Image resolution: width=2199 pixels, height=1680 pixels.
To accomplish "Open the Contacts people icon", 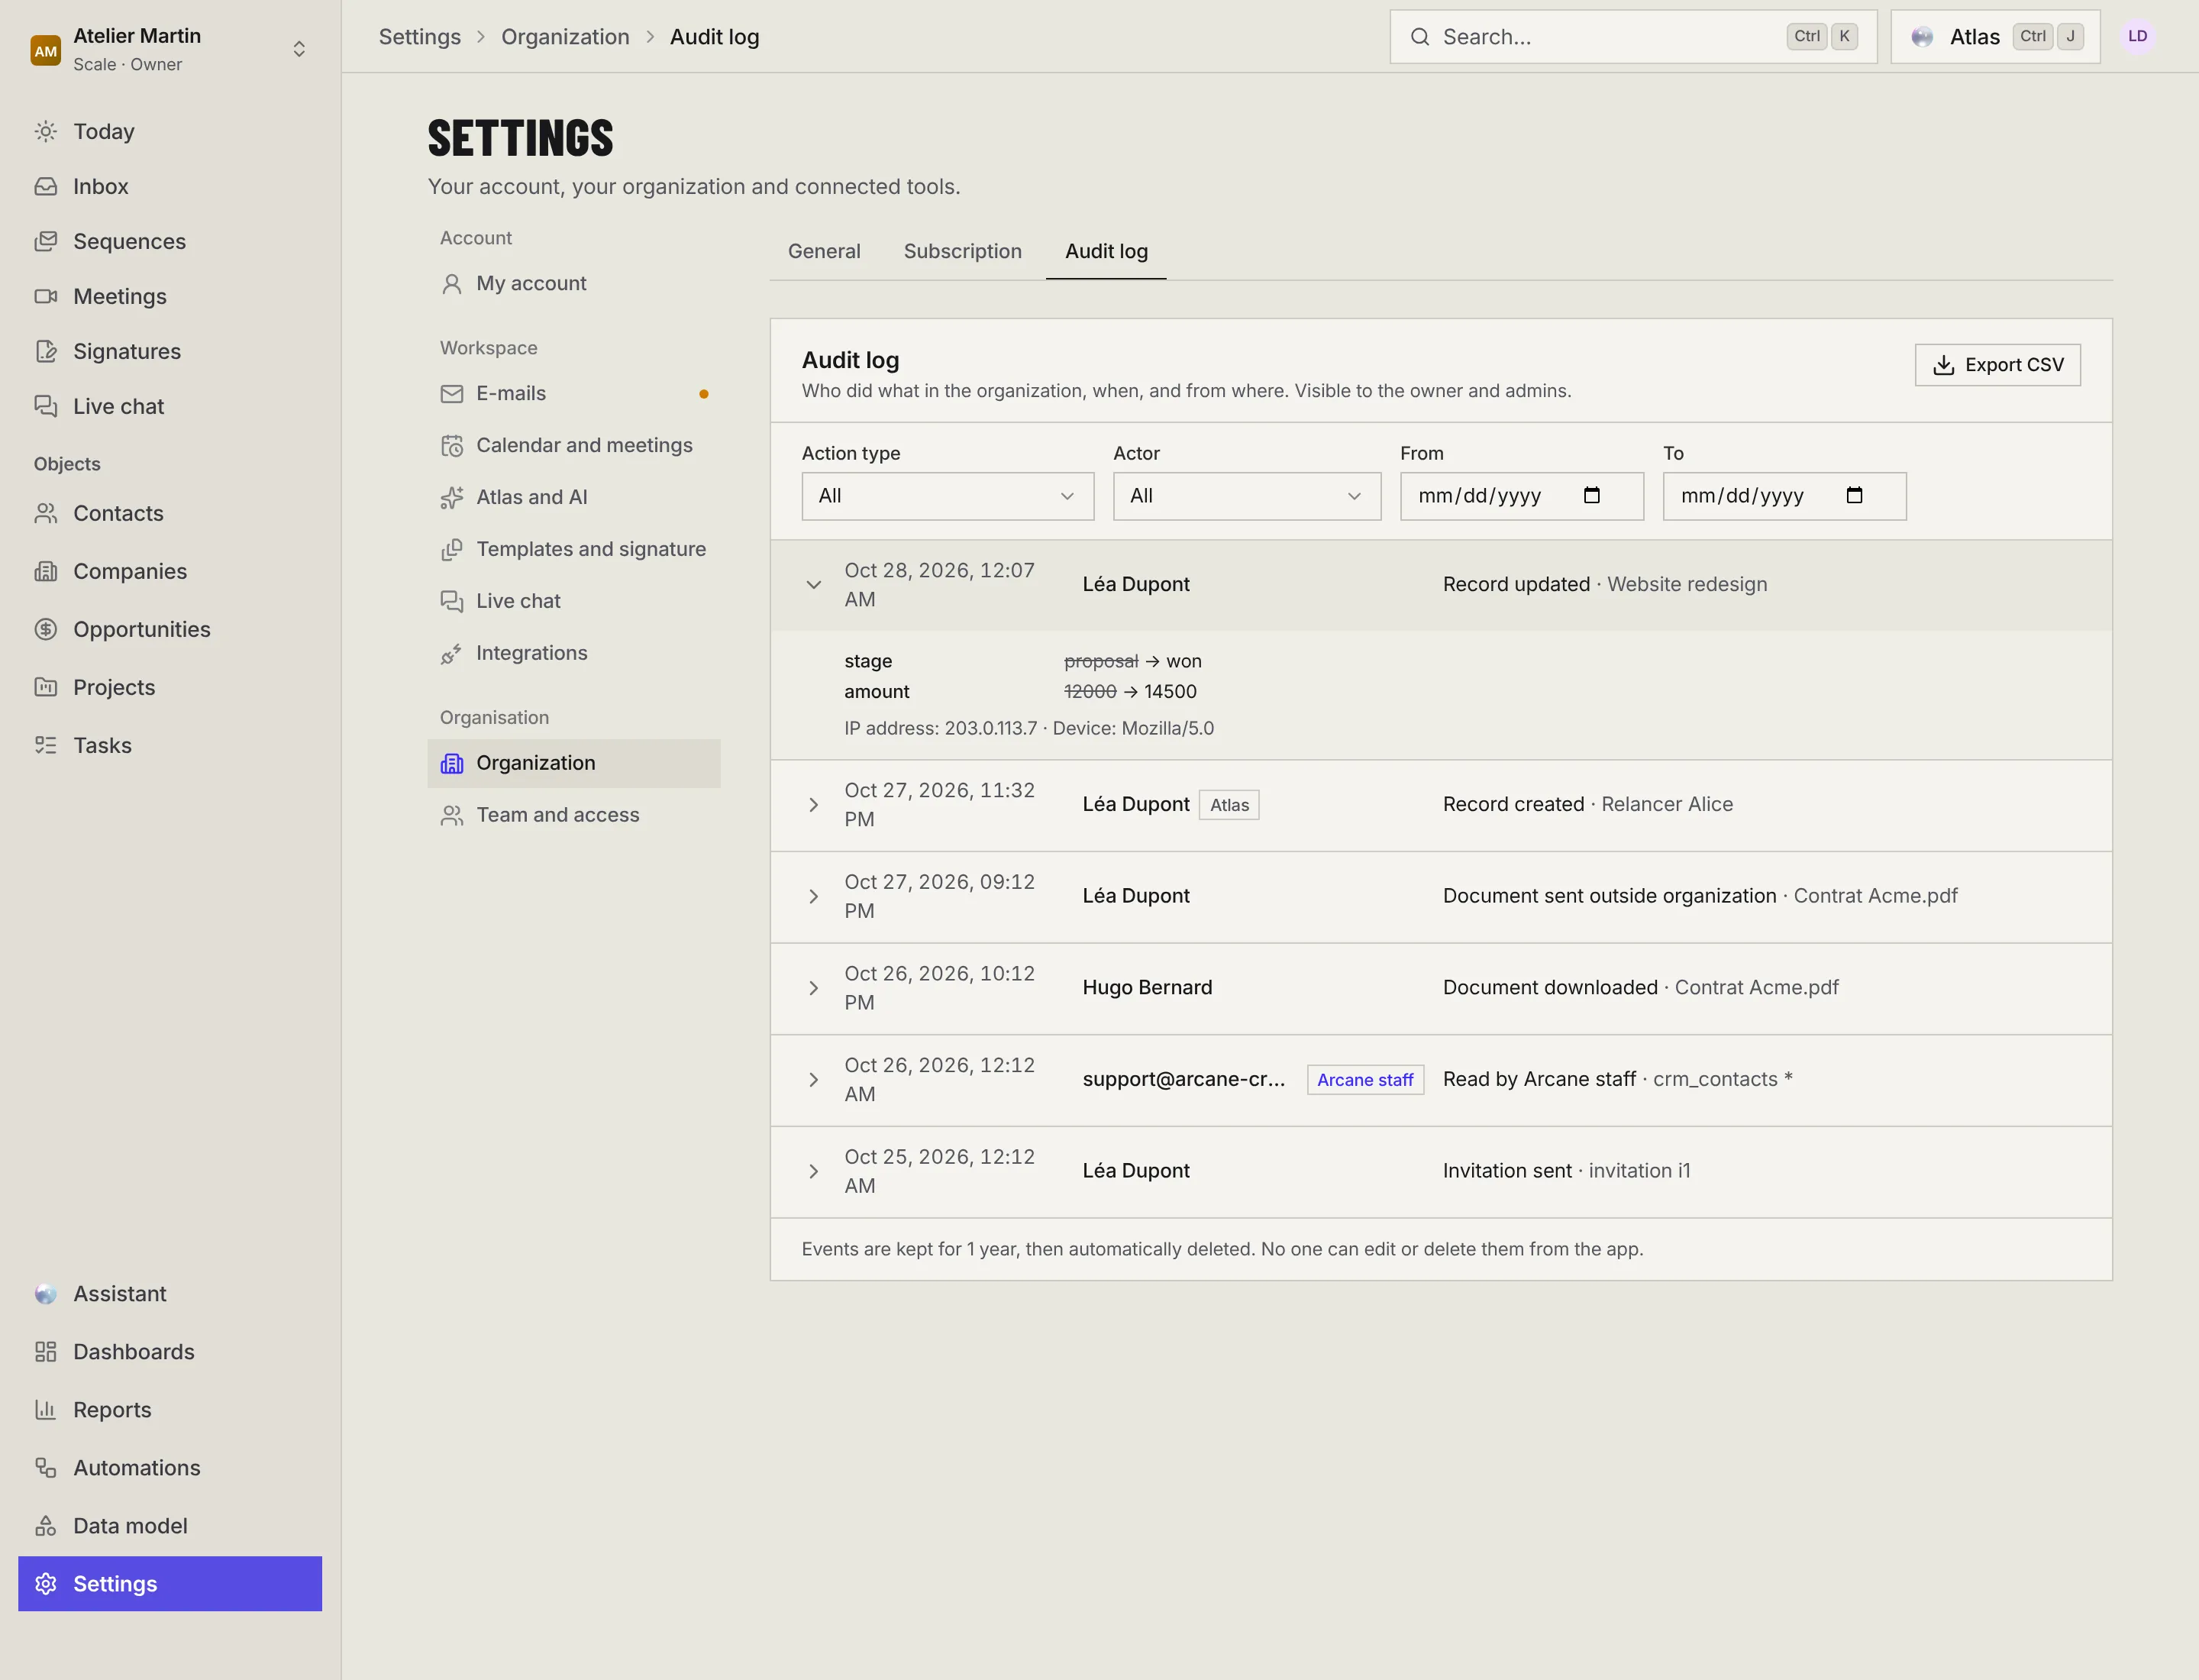I will tap(46, 513).
